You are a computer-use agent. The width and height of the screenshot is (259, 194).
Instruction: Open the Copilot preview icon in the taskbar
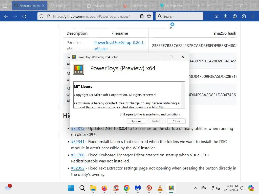251,188
